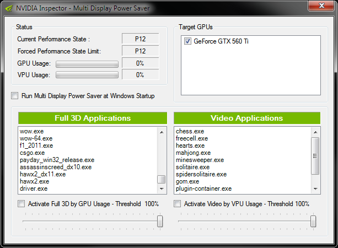This screenshot has height=248, width=338.
Task: Click the VPU Usage progress bar
Action: [x=87, y=75]
